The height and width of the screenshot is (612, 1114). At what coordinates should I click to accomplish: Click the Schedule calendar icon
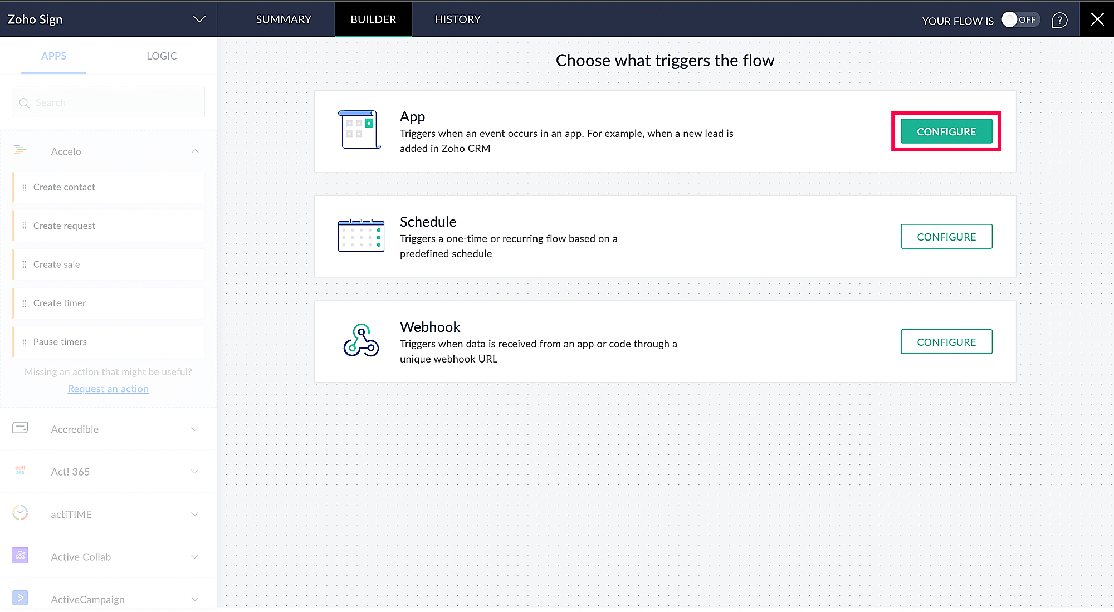pyautogui.click(x=361, y=235)
